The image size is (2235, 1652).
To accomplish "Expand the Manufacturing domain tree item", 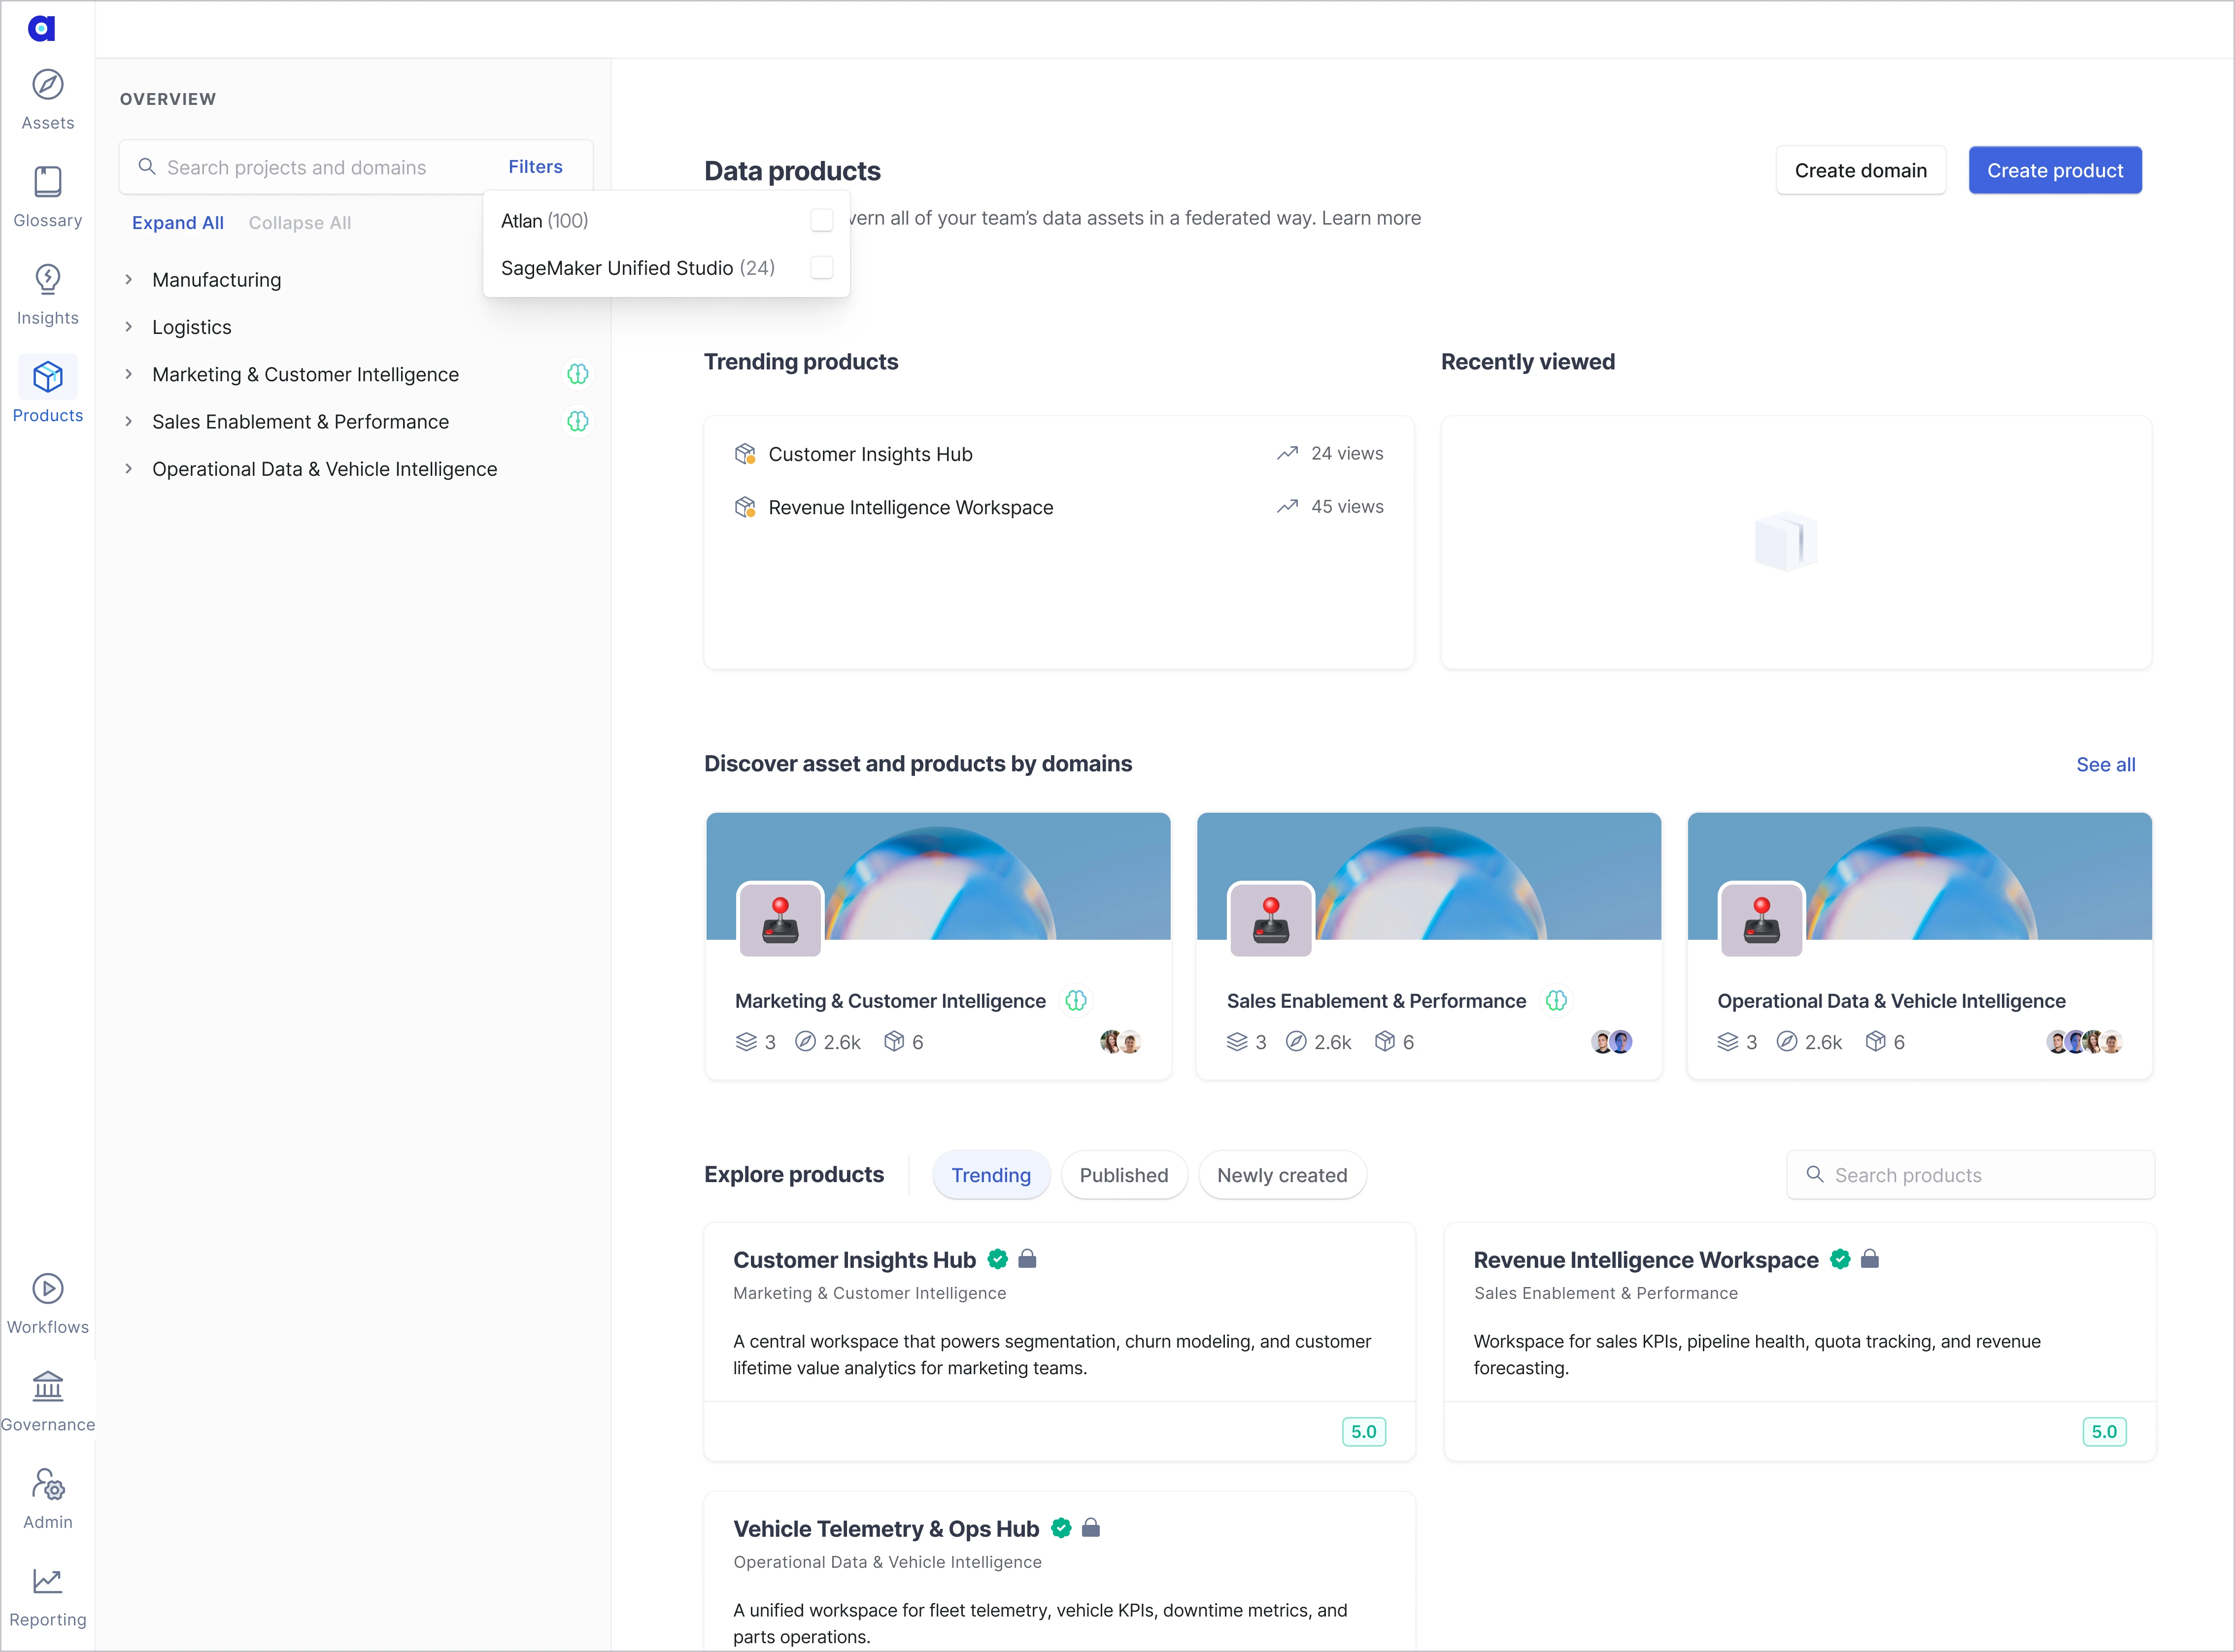I will [x=129, y=279].
